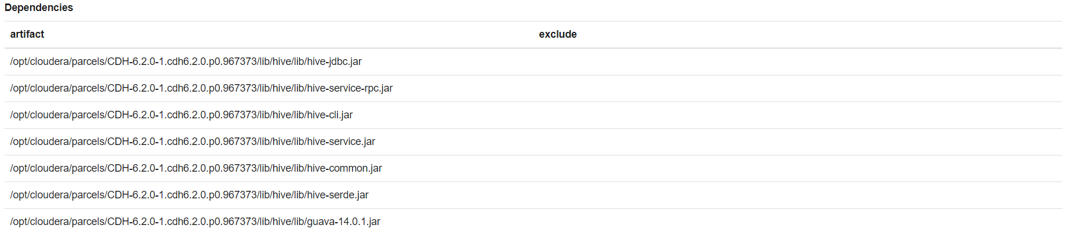Viewport: 1074px width, 232px height.
Task: Click the exclude cell for hive-service-rpc.jar
Action: click(797, 88)
